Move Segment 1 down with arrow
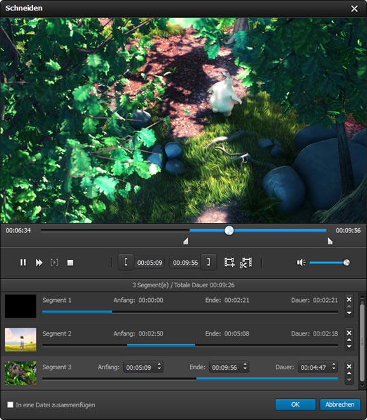 tap(349, 313)
